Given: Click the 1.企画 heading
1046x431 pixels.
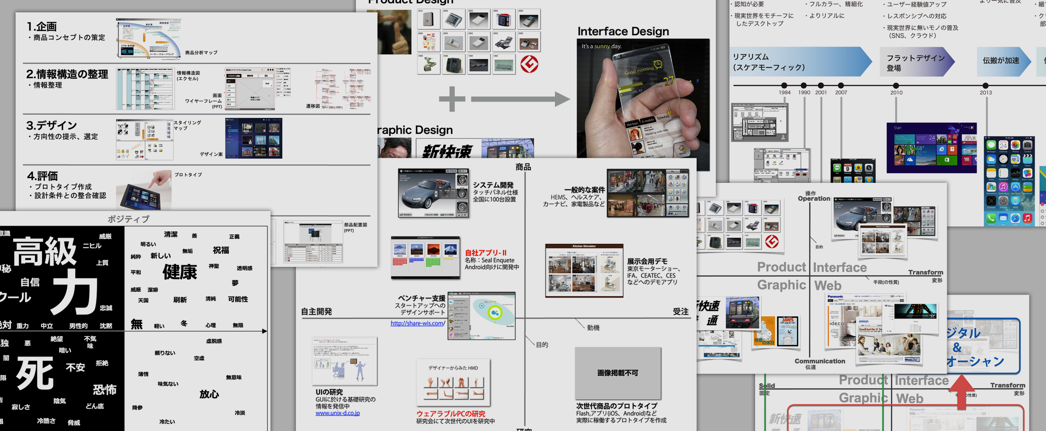Looking at the screenshot, I should pos(42,27).
